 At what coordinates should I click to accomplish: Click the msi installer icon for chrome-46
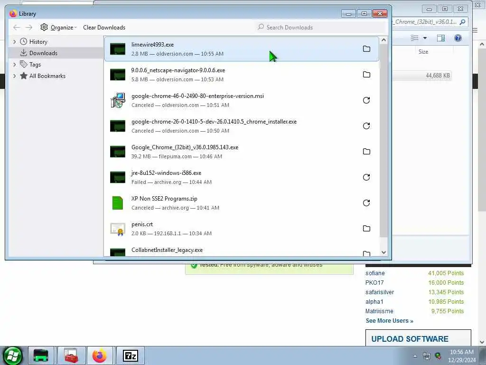coord(118,100)
